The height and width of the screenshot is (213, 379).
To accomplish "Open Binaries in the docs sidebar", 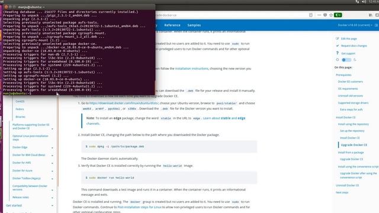I will click(x=20, y=117).
